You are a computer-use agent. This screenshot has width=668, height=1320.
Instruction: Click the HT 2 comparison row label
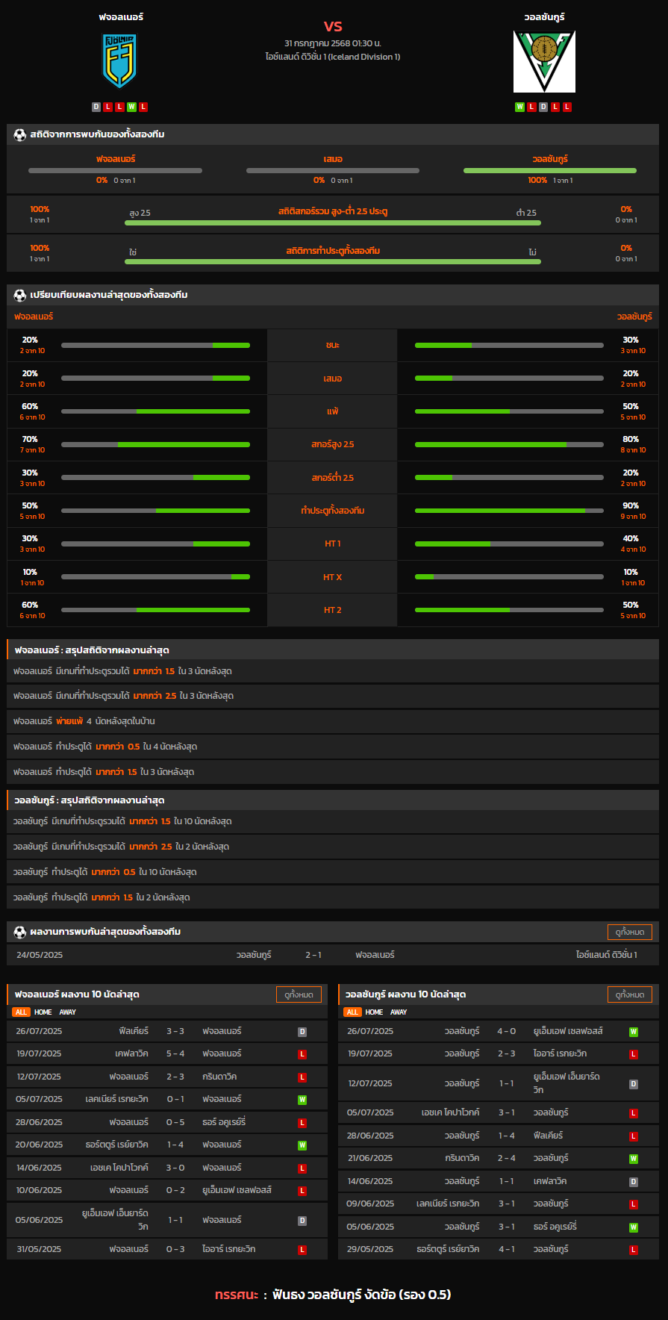[333, 610]
